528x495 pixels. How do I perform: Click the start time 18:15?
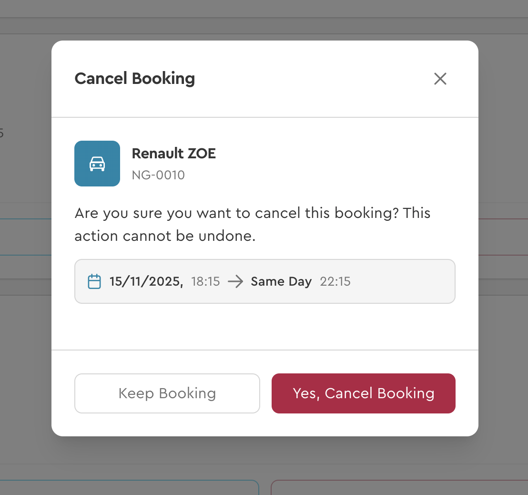click(205, 281)
